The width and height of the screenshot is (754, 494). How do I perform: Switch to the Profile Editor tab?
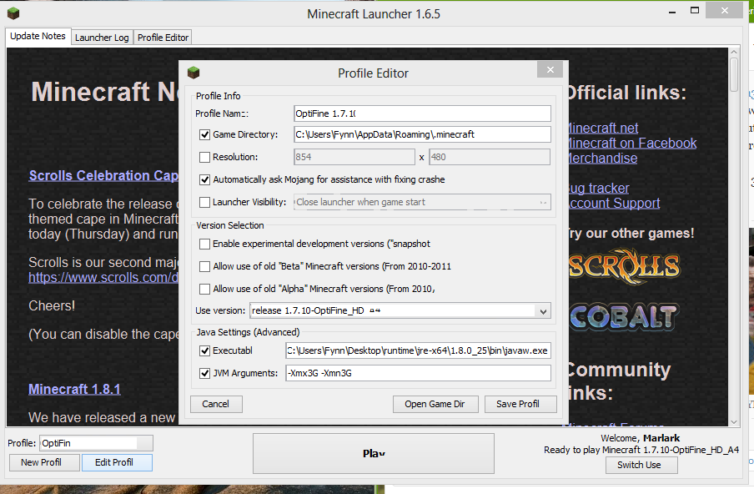(x=163, y=38)
